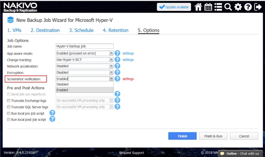The height and width of the screenshot is (157, 265).
Task: Open the activities list icon
Action: pos(218,7)
